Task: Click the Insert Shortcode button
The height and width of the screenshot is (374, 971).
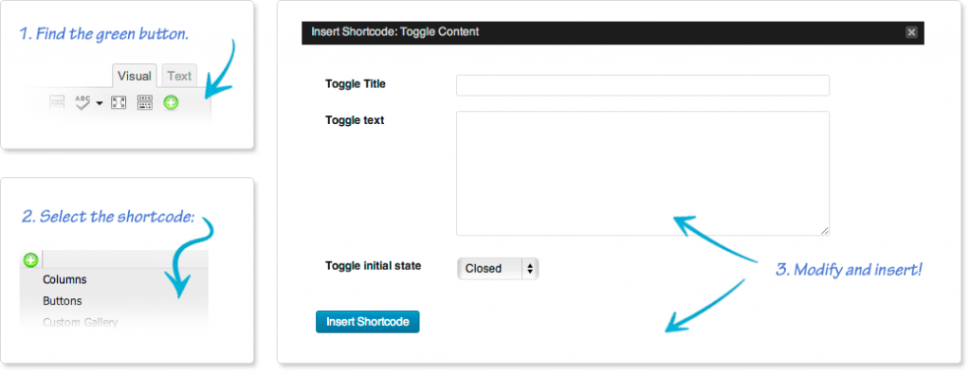Action: 367,322
